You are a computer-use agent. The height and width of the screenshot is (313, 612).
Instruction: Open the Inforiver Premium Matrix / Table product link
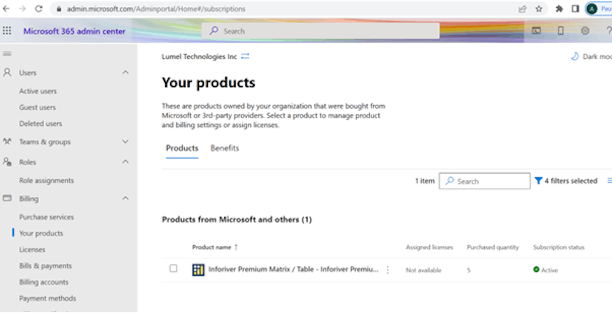coord(293,269)
